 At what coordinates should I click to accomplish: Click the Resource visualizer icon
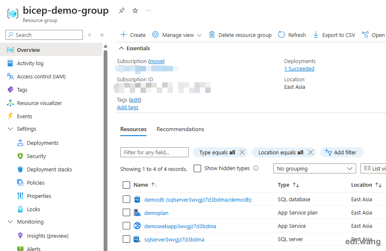10,103
